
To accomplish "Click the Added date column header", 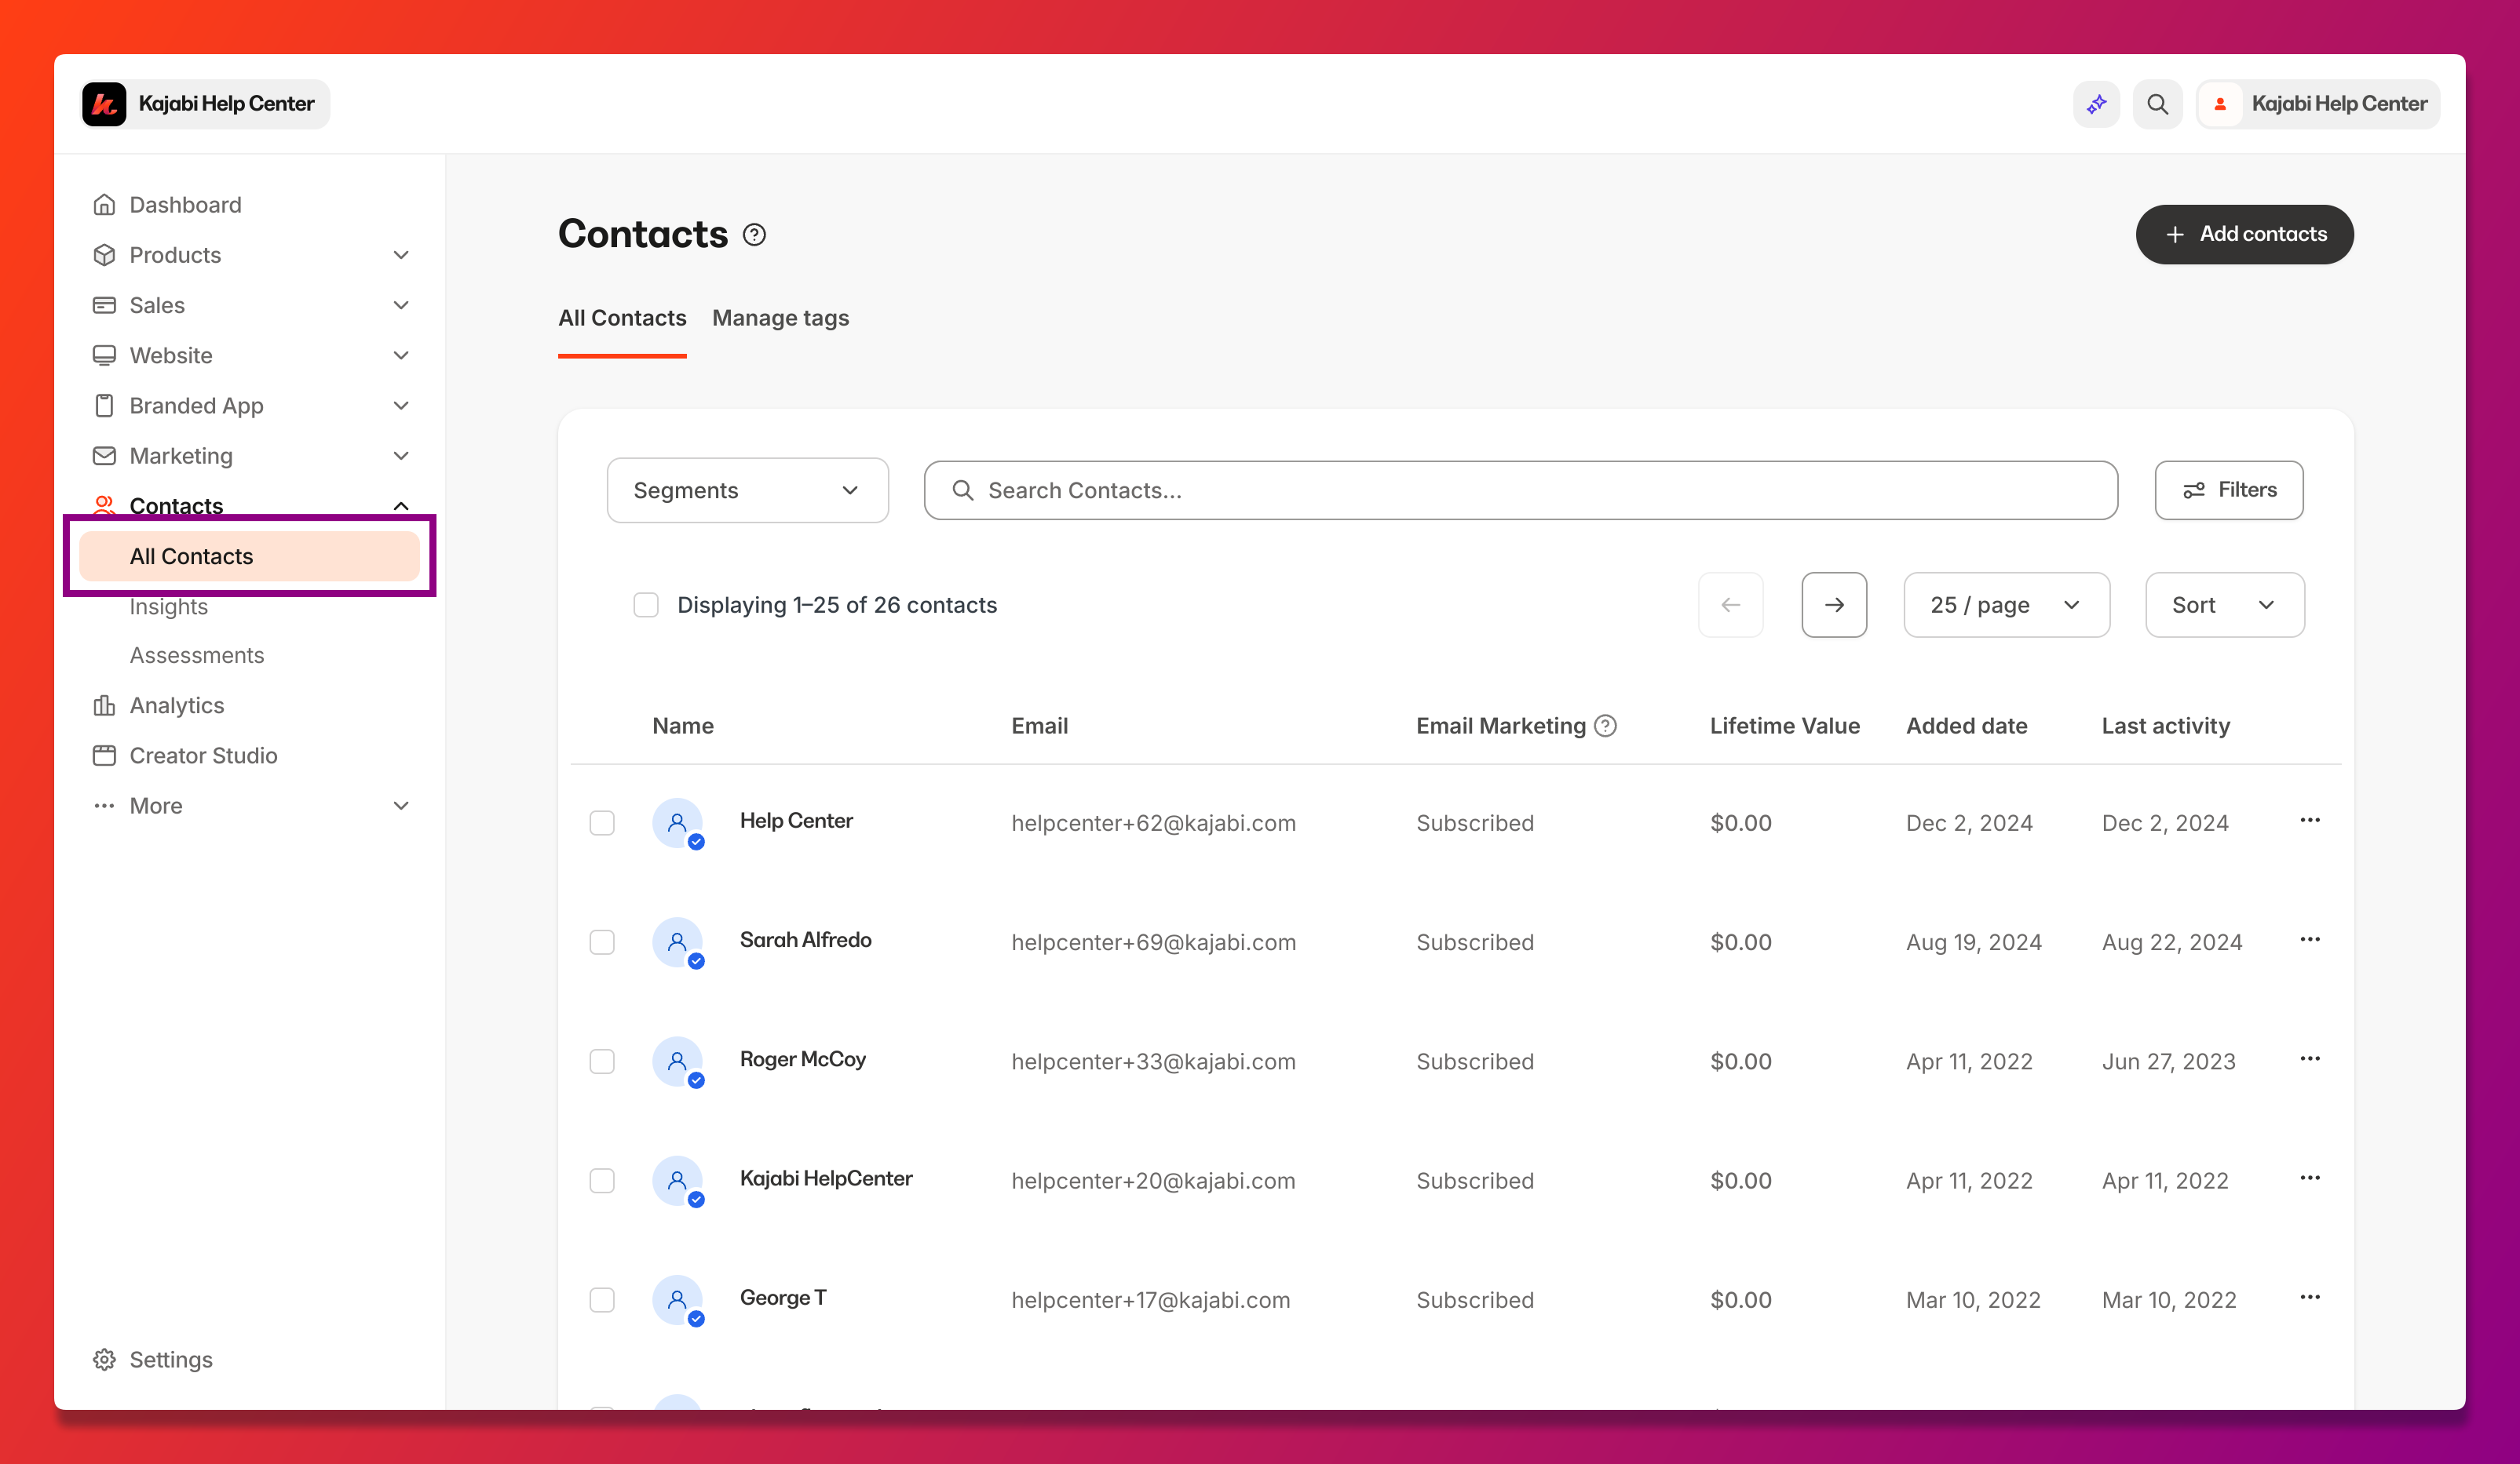I will coord(1966,727).
